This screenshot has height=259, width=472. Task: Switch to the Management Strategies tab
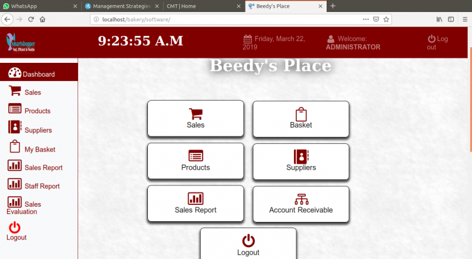[x=121, y=6]
